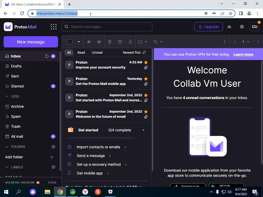Follow the Learn more VPN link
Viewport: 263px width, 197px height.
(x=243, y=54)
